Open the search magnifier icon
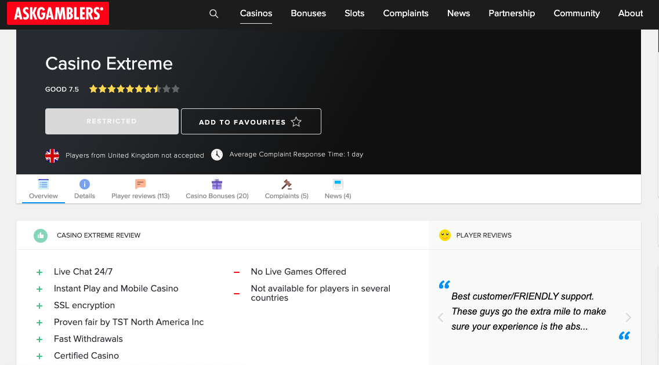659x365 pixels. (214, 13)
